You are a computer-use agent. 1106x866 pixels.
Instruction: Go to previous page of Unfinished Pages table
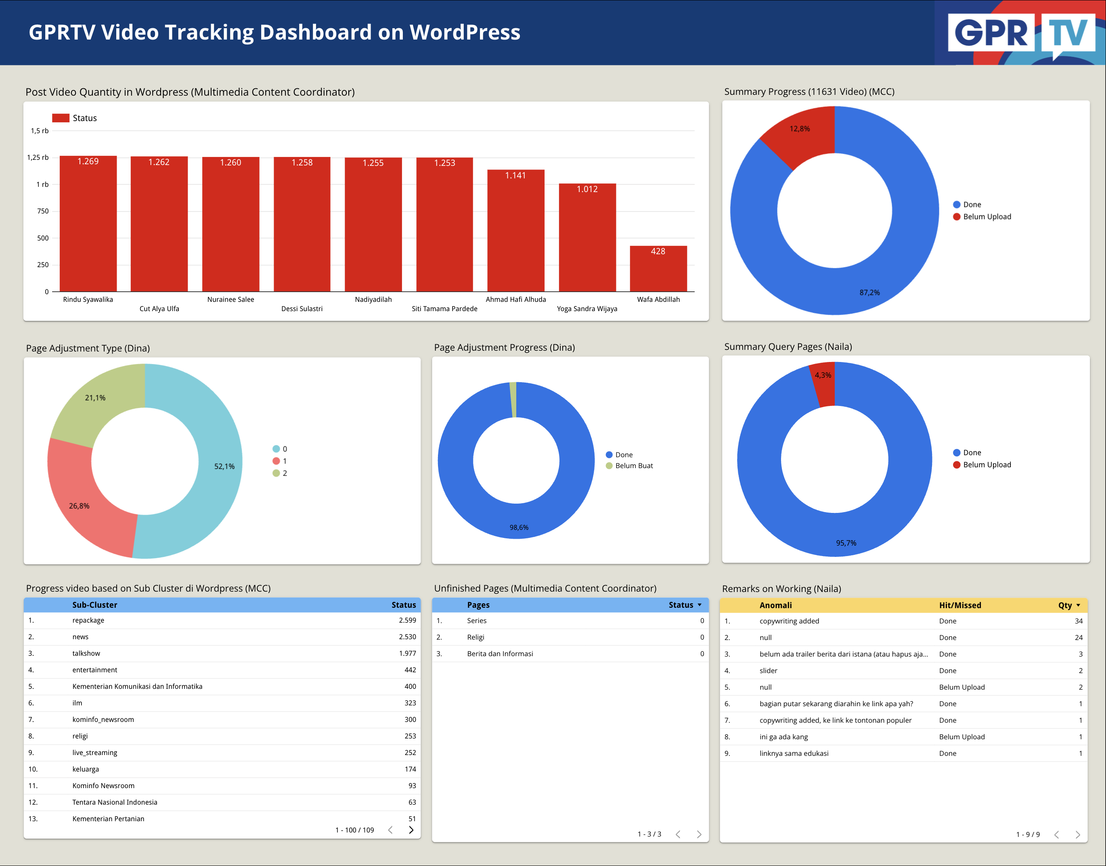(x=678, y=834)
